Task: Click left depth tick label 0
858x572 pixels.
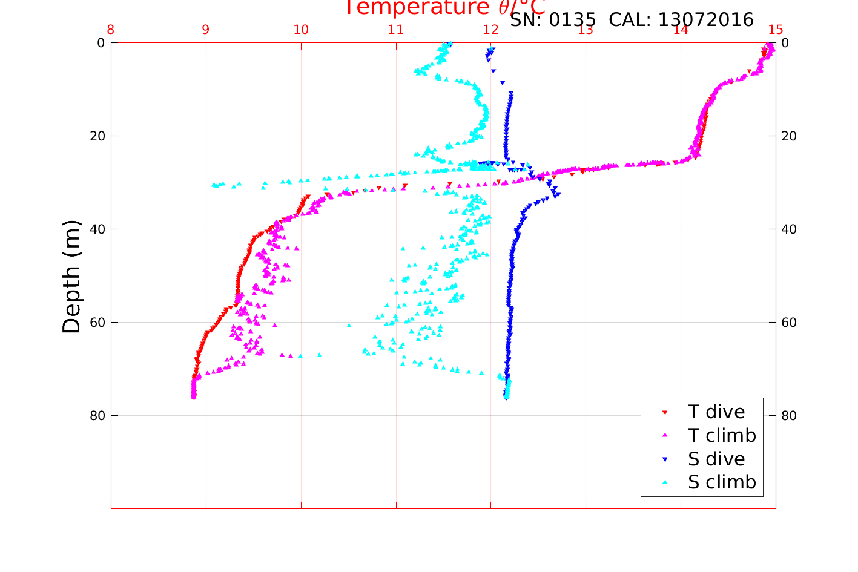Action: (x=101, y=43)
